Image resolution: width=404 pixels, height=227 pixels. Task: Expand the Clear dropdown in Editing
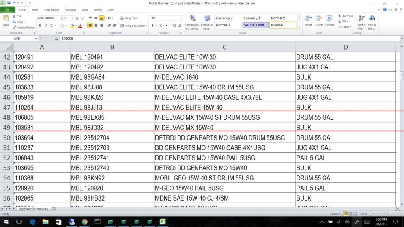(351, 27)
